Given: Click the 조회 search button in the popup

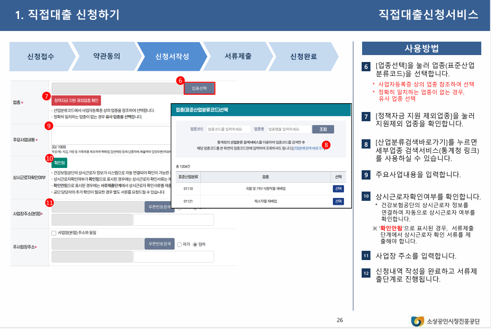Looking at the screenshot, I should tap(323, 129).
